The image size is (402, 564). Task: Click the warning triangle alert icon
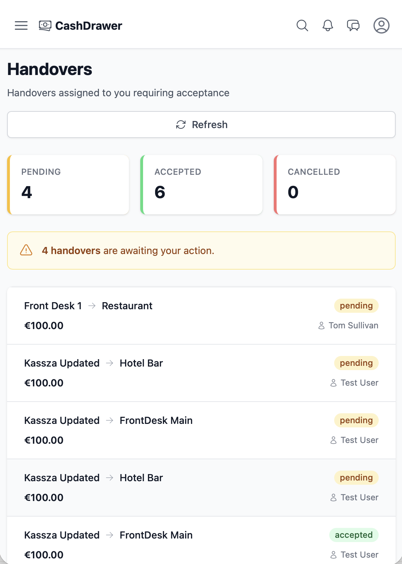click(26, 250)
